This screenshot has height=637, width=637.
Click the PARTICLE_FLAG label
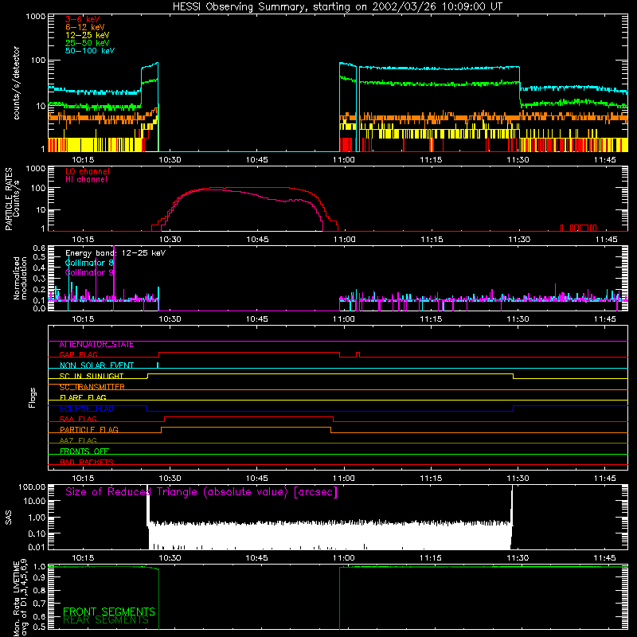click(x=89, y=429)
